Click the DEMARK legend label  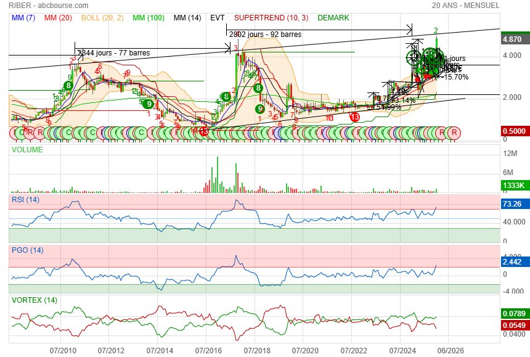tap(333, 18)
